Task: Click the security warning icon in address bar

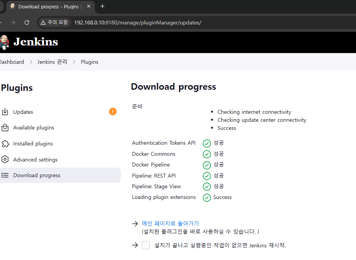Action: point(43,23)
